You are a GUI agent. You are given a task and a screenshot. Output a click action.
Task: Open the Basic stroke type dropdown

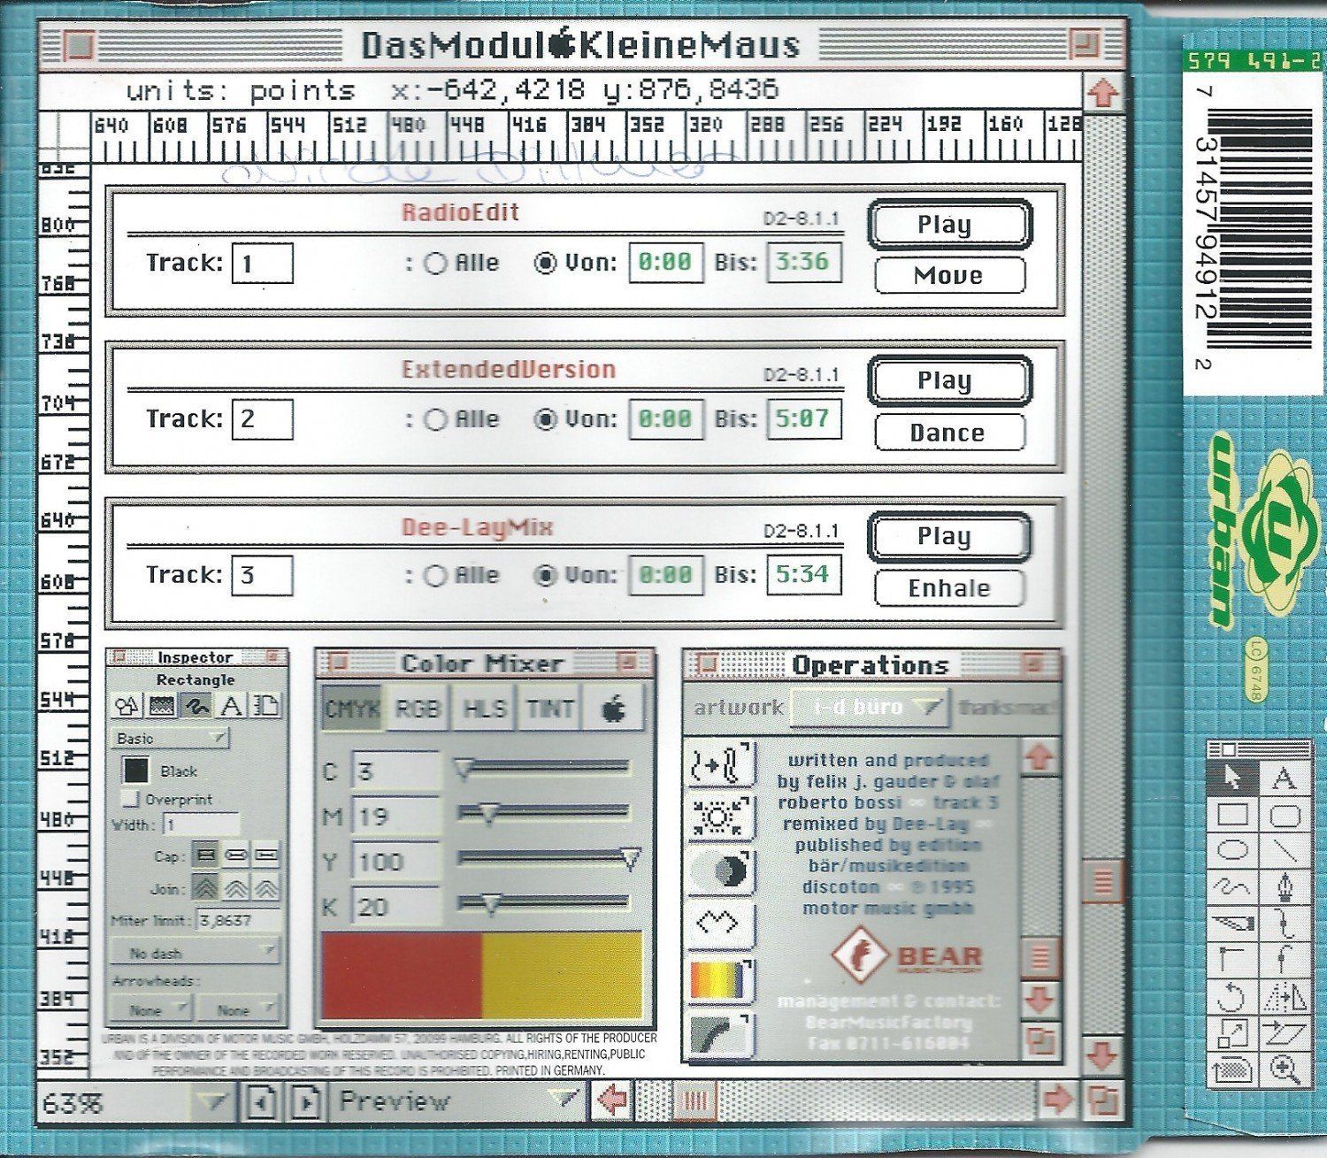[170, 738]
